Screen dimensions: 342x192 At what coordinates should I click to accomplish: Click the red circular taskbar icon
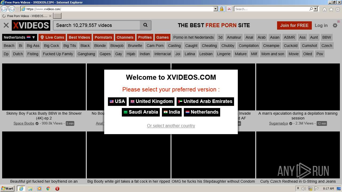[x=57, y=189]
